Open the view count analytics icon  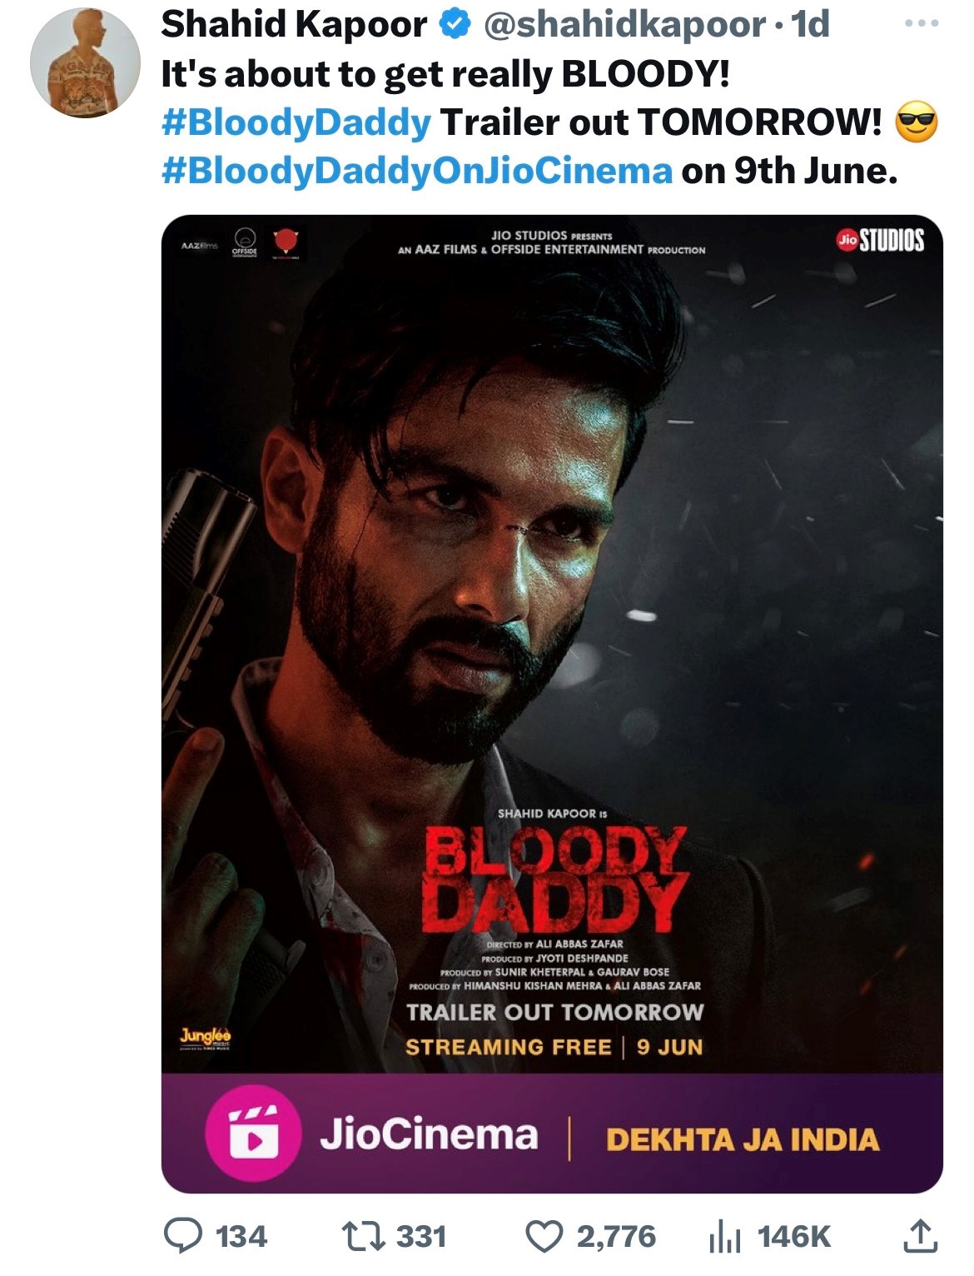[x=724, y=1236]
